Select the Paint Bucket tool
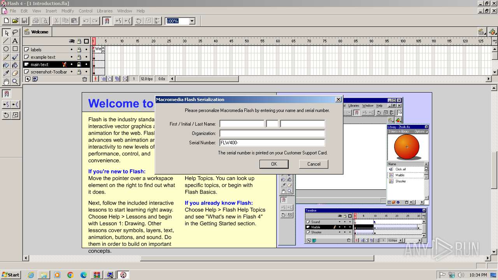The image size is (498, 280). (15, 65)
